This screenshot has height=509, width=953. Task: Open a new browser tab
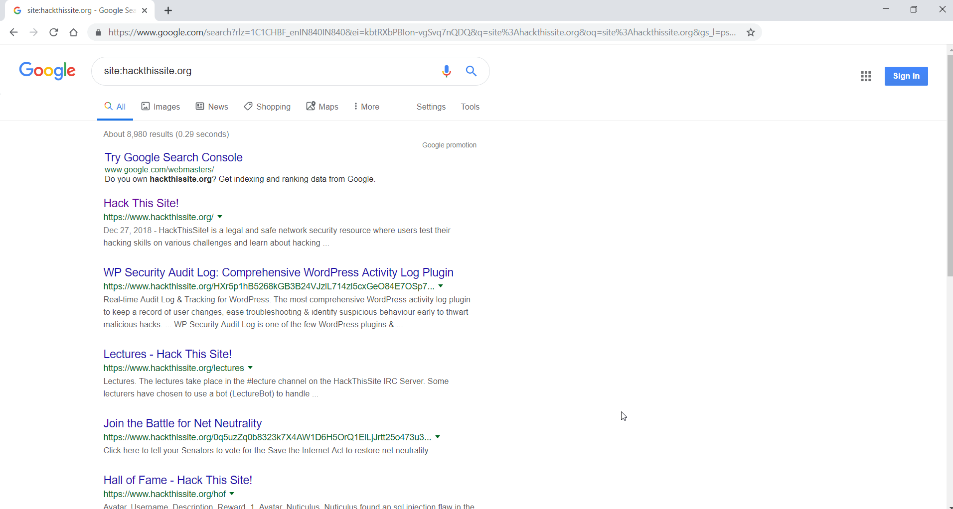[168, 10]
